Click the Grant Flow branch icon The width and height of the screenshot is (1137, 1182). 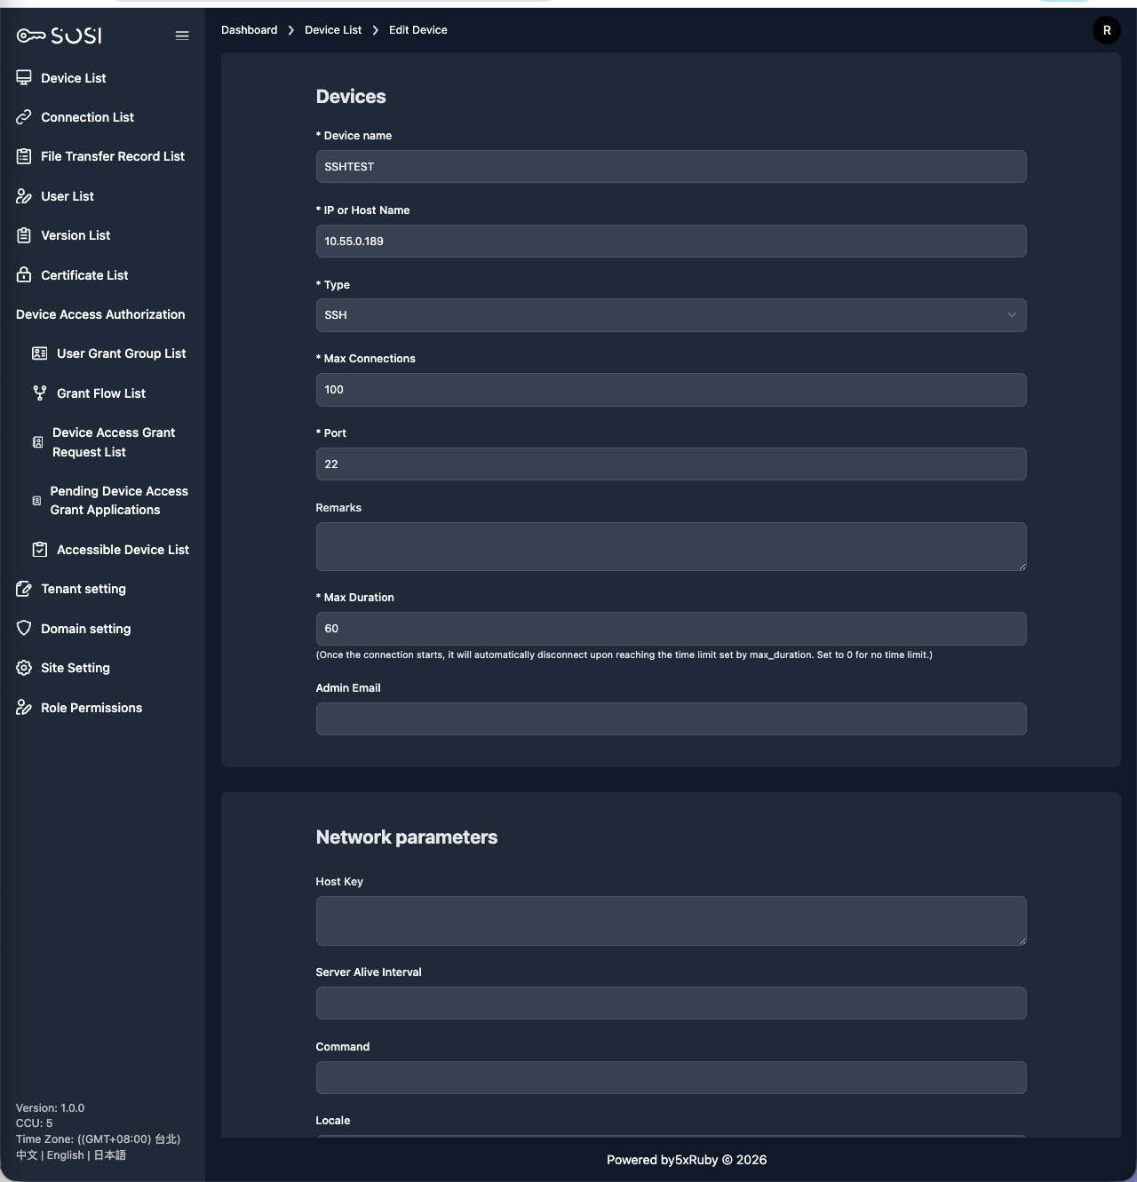(x=40, y=393)
